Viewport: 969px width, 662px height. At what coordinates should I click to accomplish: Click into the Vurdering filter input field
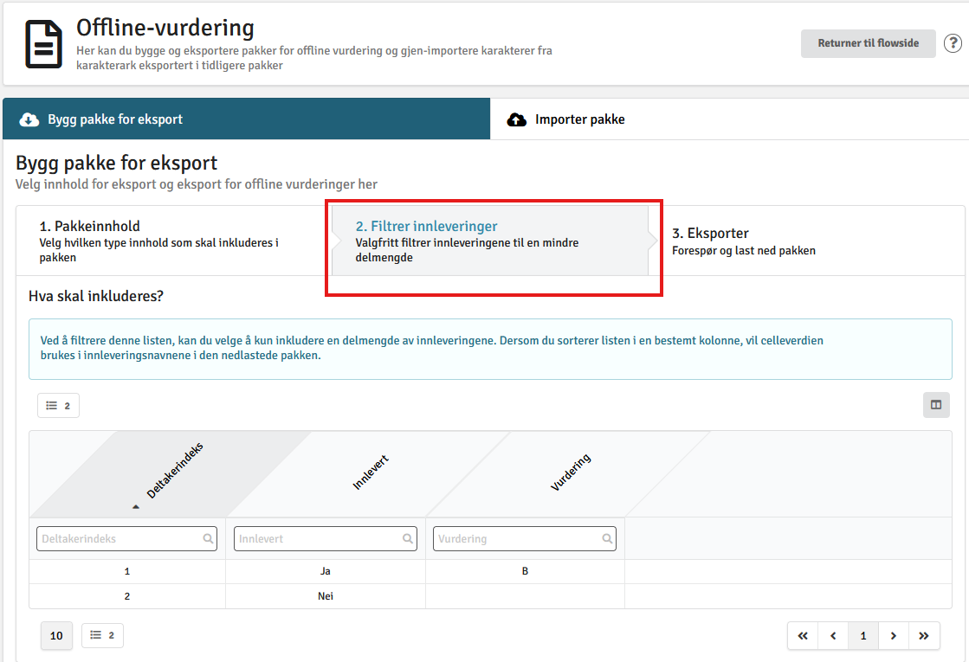525,538
